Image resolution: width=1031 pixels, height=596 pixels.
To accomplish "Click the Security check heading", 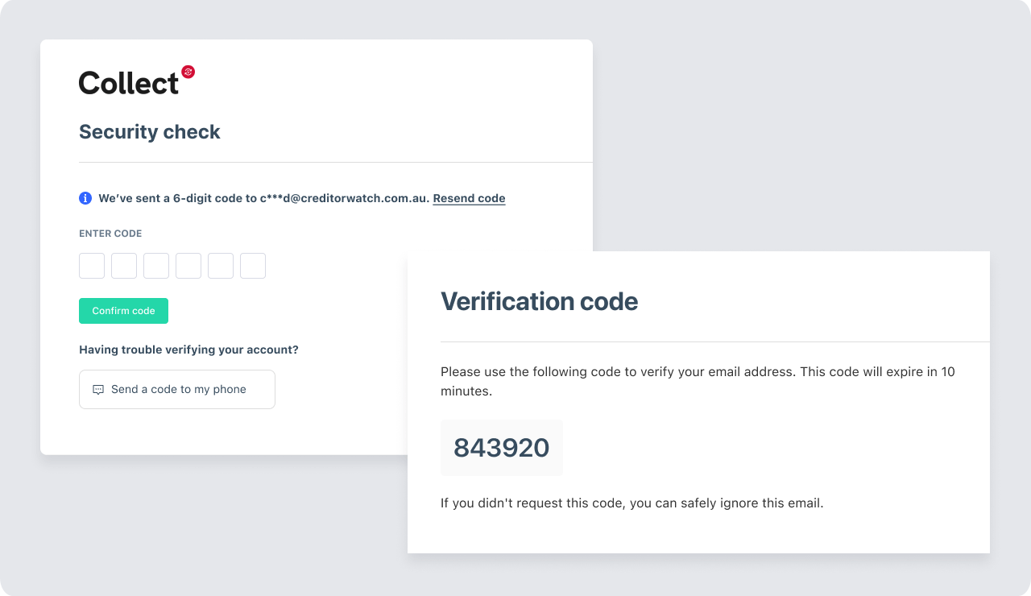I will 149,131.
